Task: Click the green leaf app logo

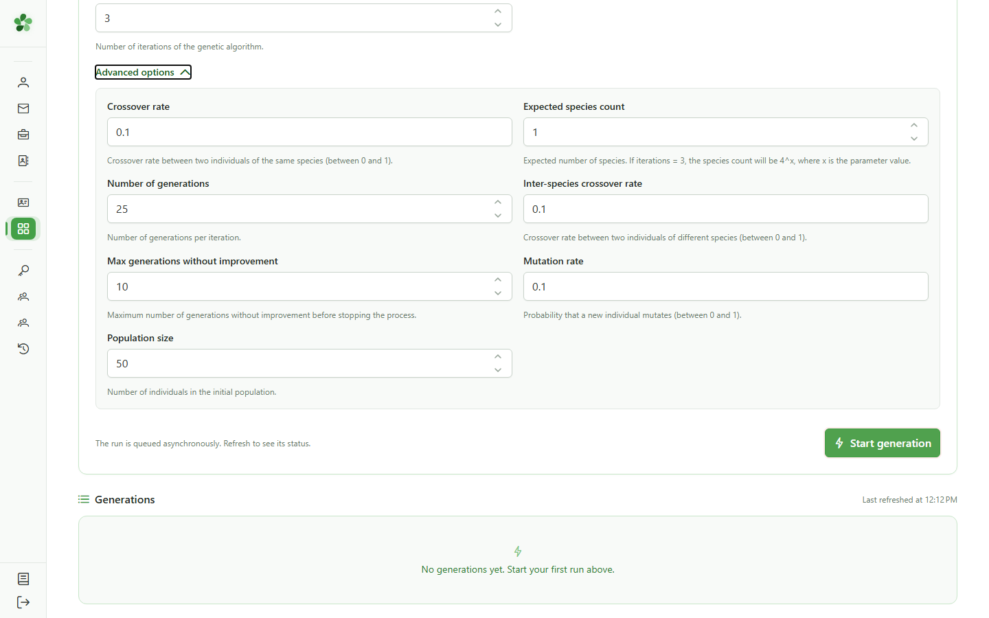Action: pos(23,23)
